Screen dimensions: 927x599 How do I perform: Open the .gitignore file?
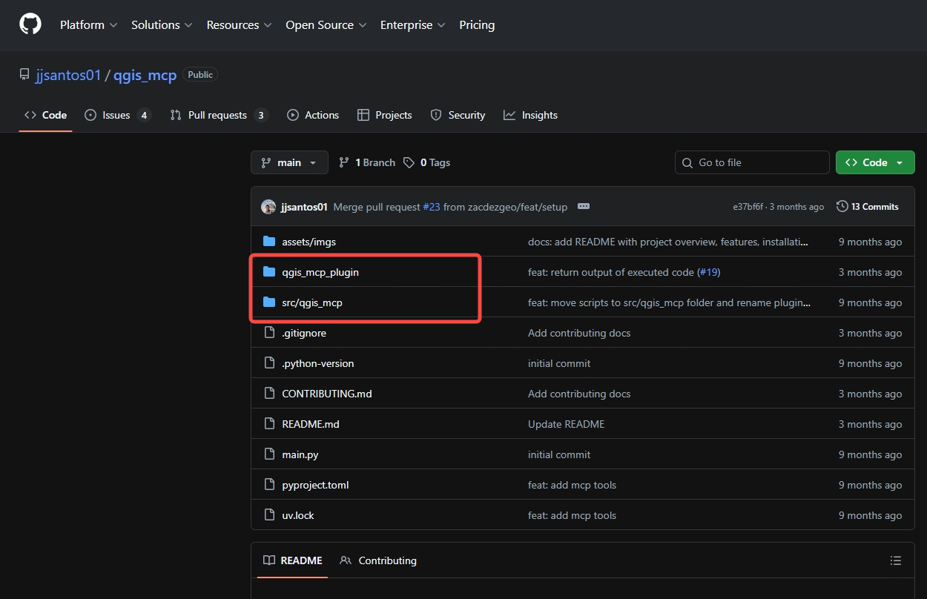point(304,333)
